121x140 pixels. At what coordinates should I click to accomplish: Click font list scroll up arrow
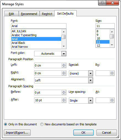pyautogui.click(x=64, y=32)
